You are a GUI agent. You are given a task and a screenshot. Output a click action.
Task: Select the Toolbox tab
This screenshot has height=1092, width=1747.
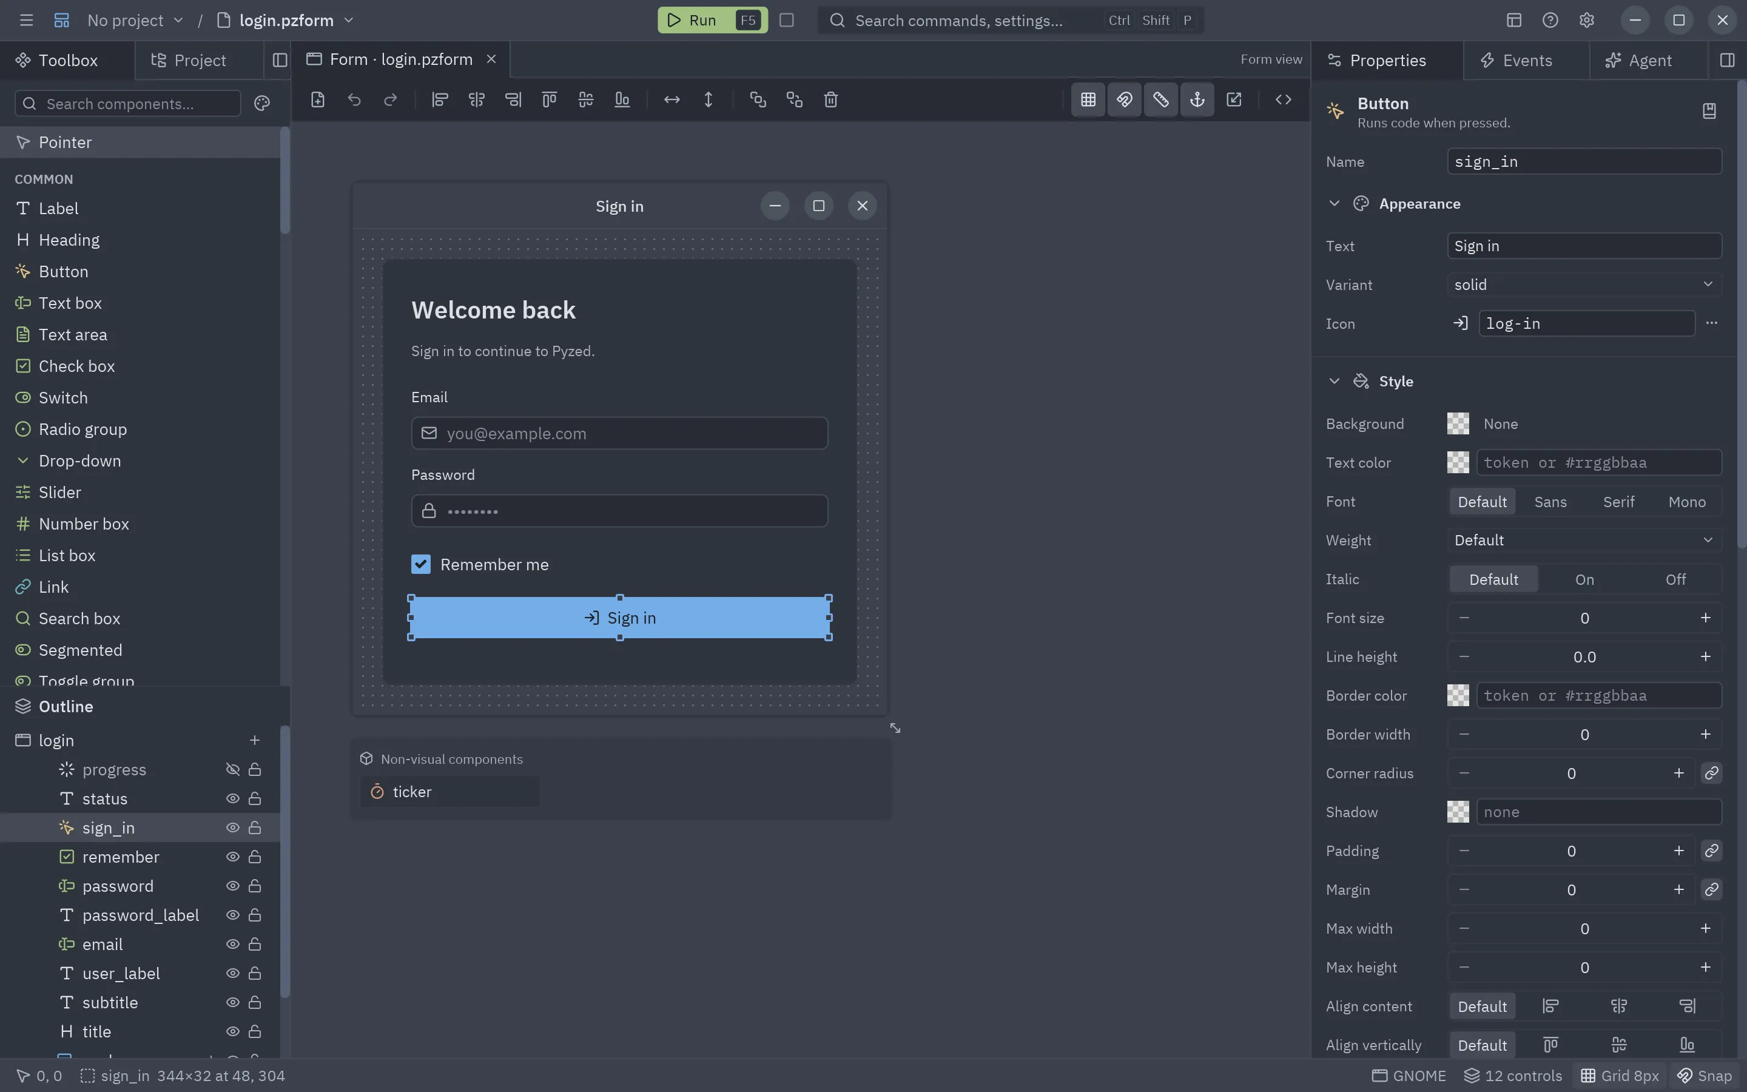pos(67,60)
